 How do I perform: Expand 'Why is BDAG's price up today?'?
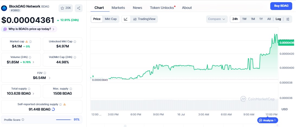tap(29, 29)
